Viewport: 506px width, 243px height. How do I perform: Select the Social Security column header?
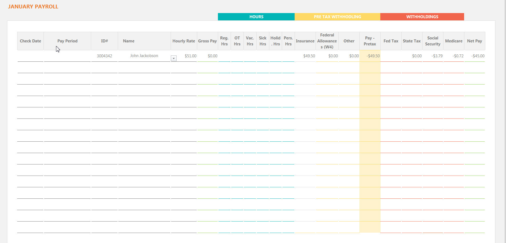(x=433, y=41)
